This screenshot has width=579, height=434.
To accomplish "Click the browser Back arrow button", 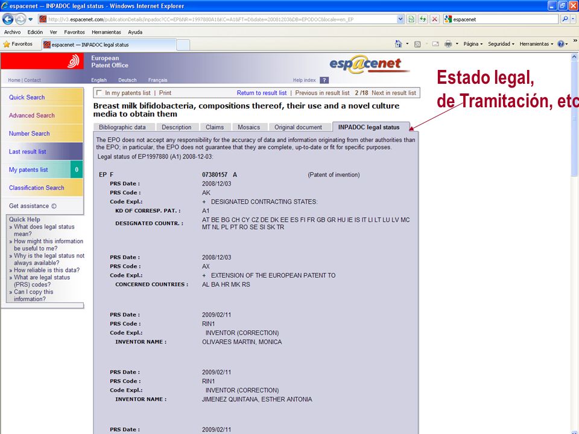I will (x=8, y=19).
